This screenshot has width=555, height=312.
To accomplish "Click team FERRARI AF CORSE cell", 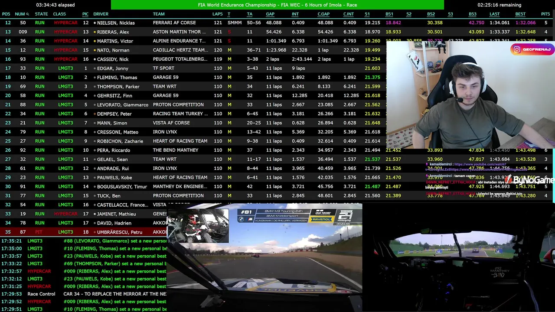I will 174,23.
